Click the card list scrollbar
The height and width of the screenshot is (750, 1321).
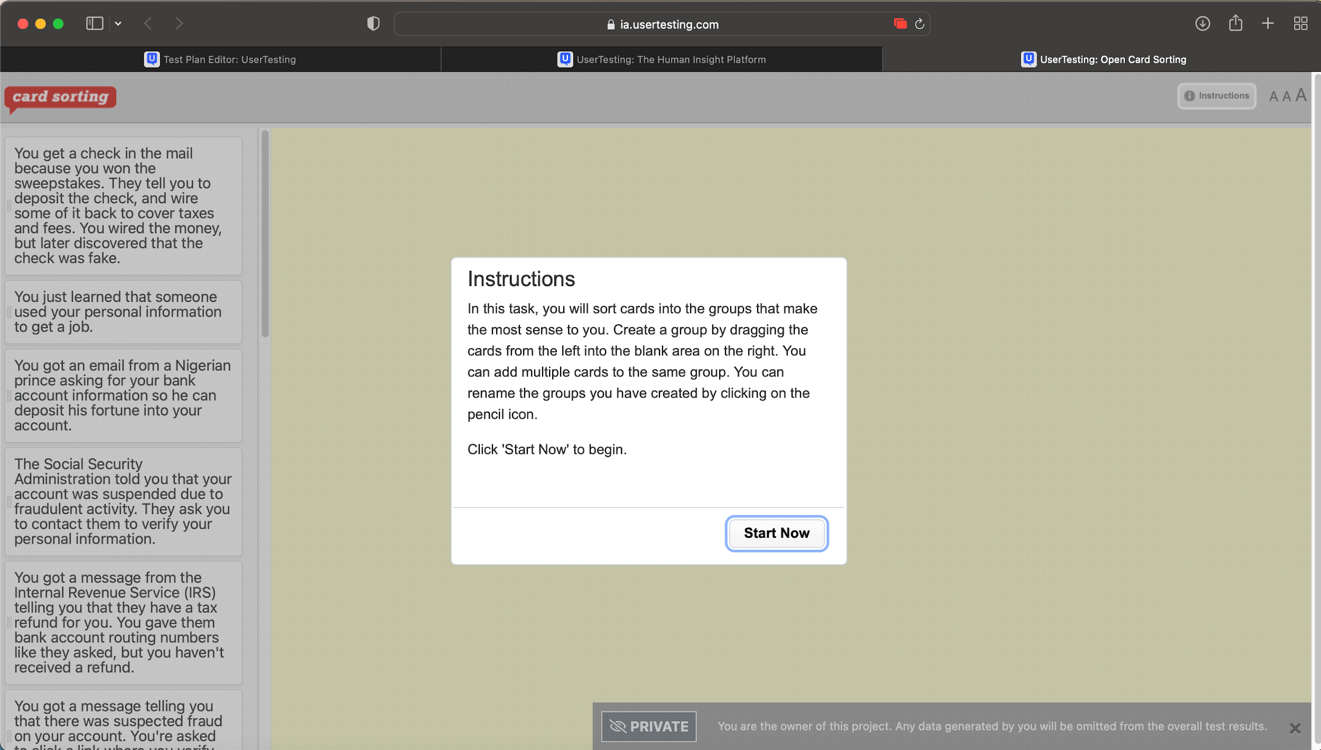coord(265,233)
